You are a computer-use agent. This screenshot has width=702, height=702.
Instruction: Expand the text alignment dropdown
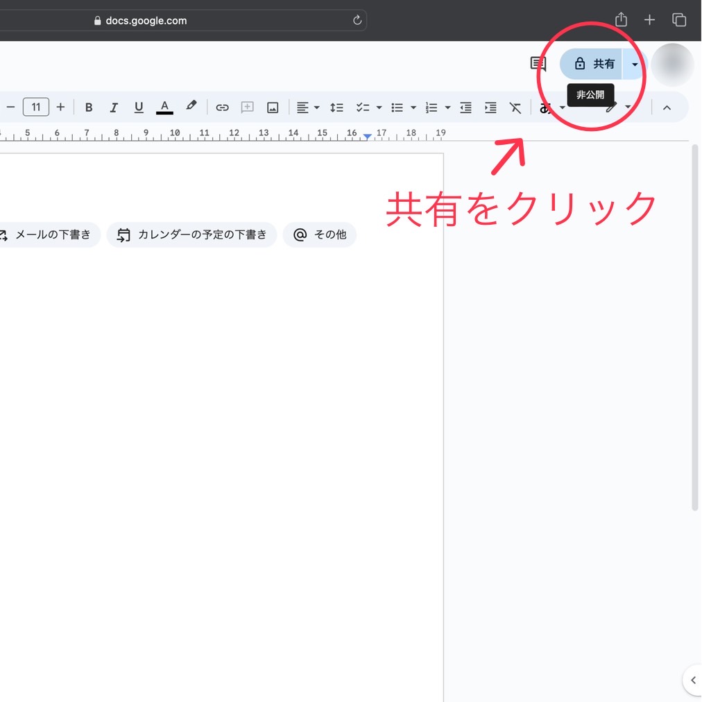[x=316, y=108]
